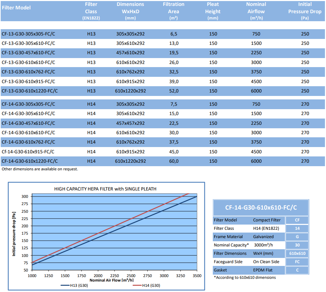
Task: Select the Cf-14-G30-610x915-FC/C model cell
Action: coord(28,152)
